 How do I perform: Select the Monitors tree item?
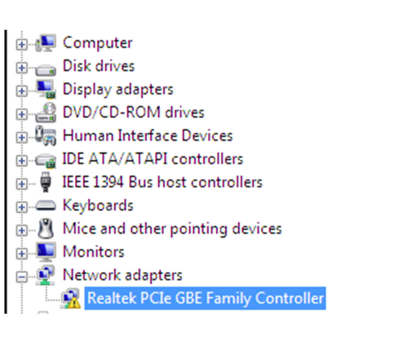[93, 251]
